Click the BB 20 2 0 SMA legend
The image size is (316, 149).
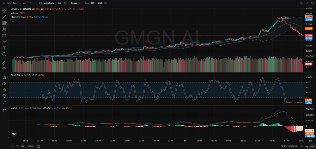(x=18, y=17)
